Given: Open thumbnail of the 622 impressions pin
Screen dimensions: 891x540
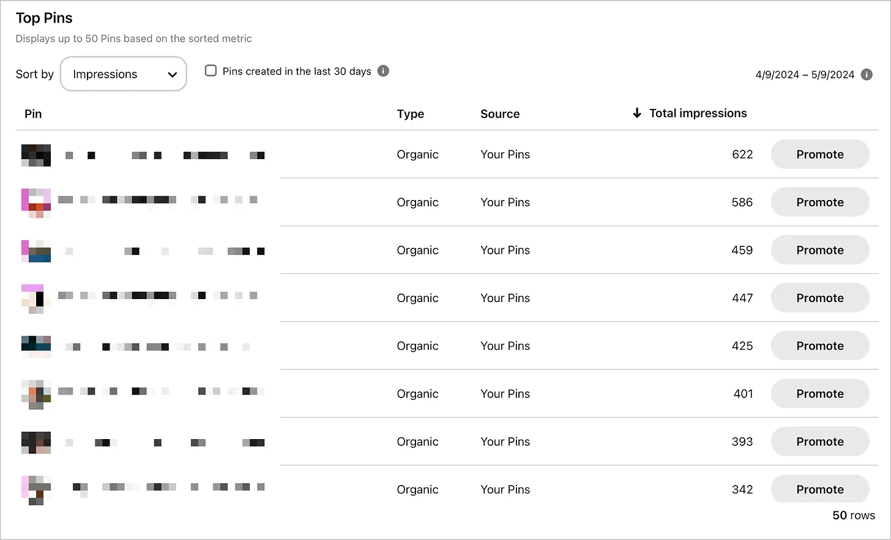Looking at the screenshot, I should click(36, 155).
